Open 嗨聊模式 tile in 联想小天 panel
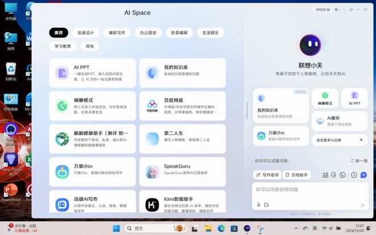The width and height of the screenshot is (376, 235). pyautogui.click(x=325, y=98)
